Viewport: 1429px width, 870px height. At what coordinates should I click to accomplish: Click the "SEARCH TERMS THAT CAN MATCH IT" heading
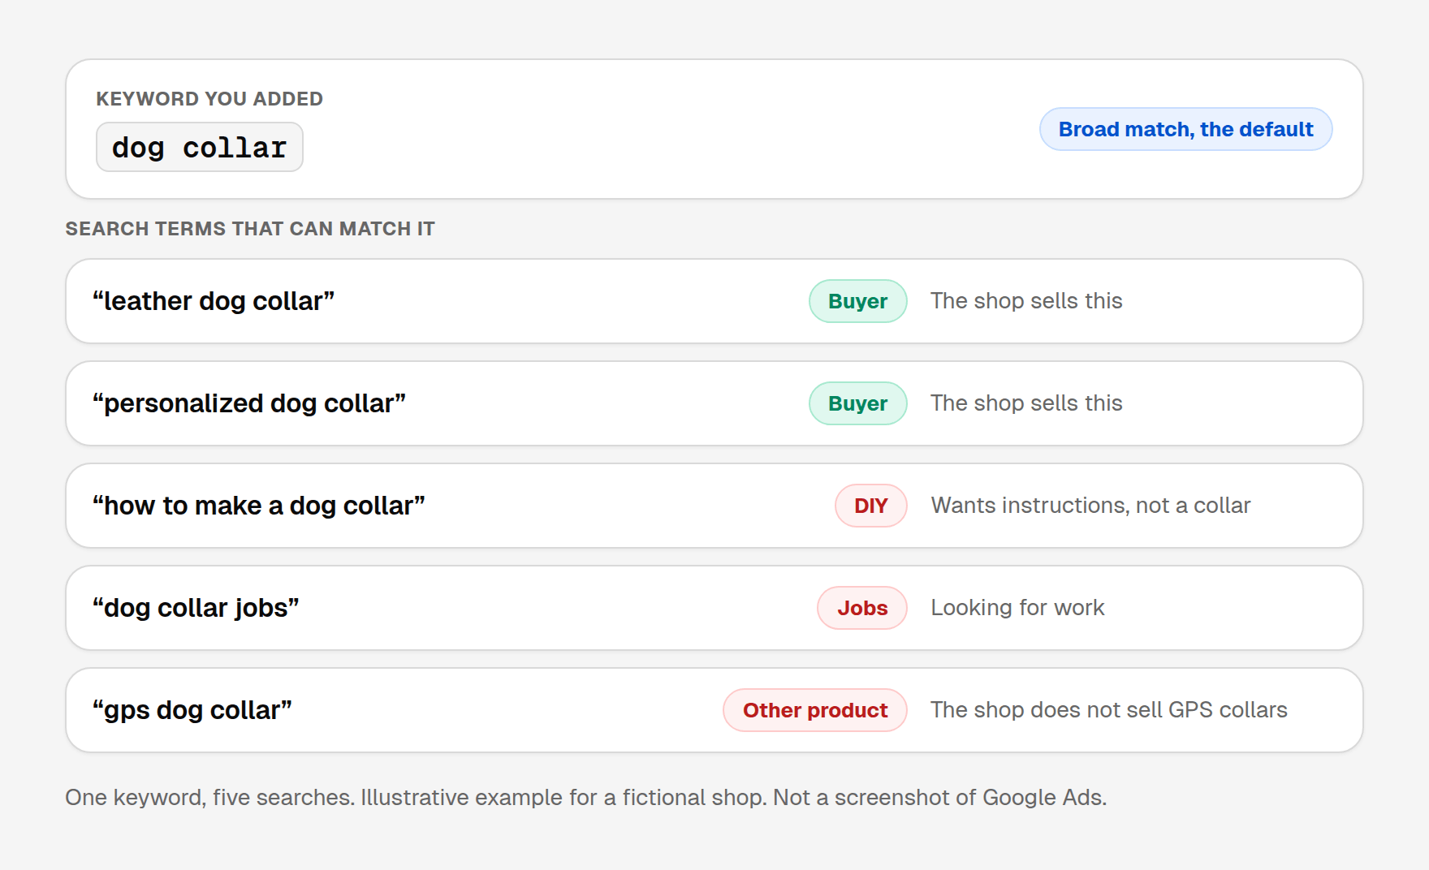(250, 229)
